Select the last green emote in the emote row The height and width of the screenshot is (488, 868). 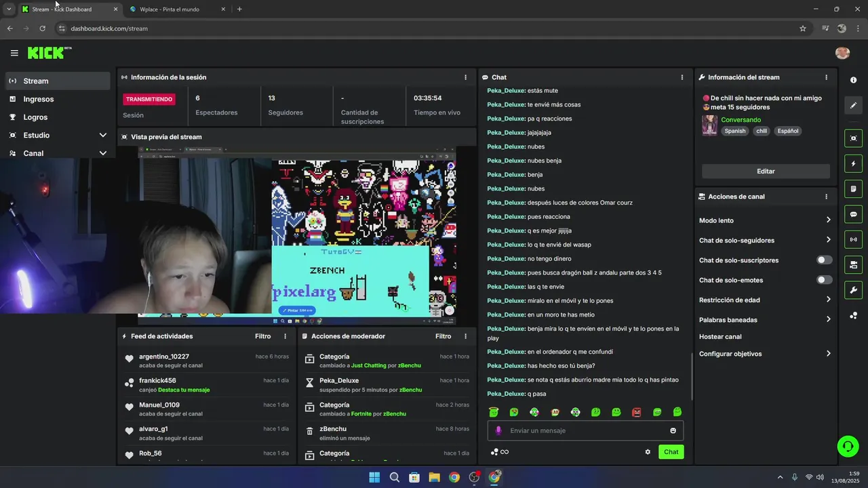tap(677, 412)
